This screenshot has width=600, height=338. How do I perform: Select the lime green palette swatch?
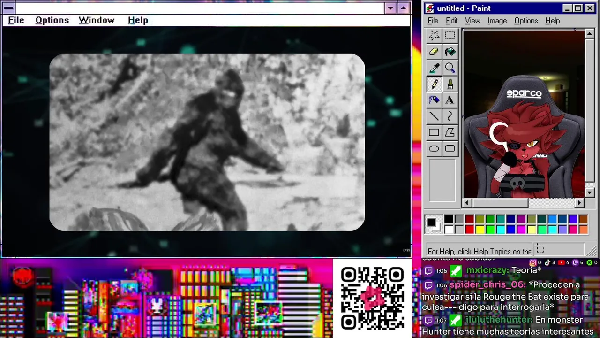coord(490,230)
